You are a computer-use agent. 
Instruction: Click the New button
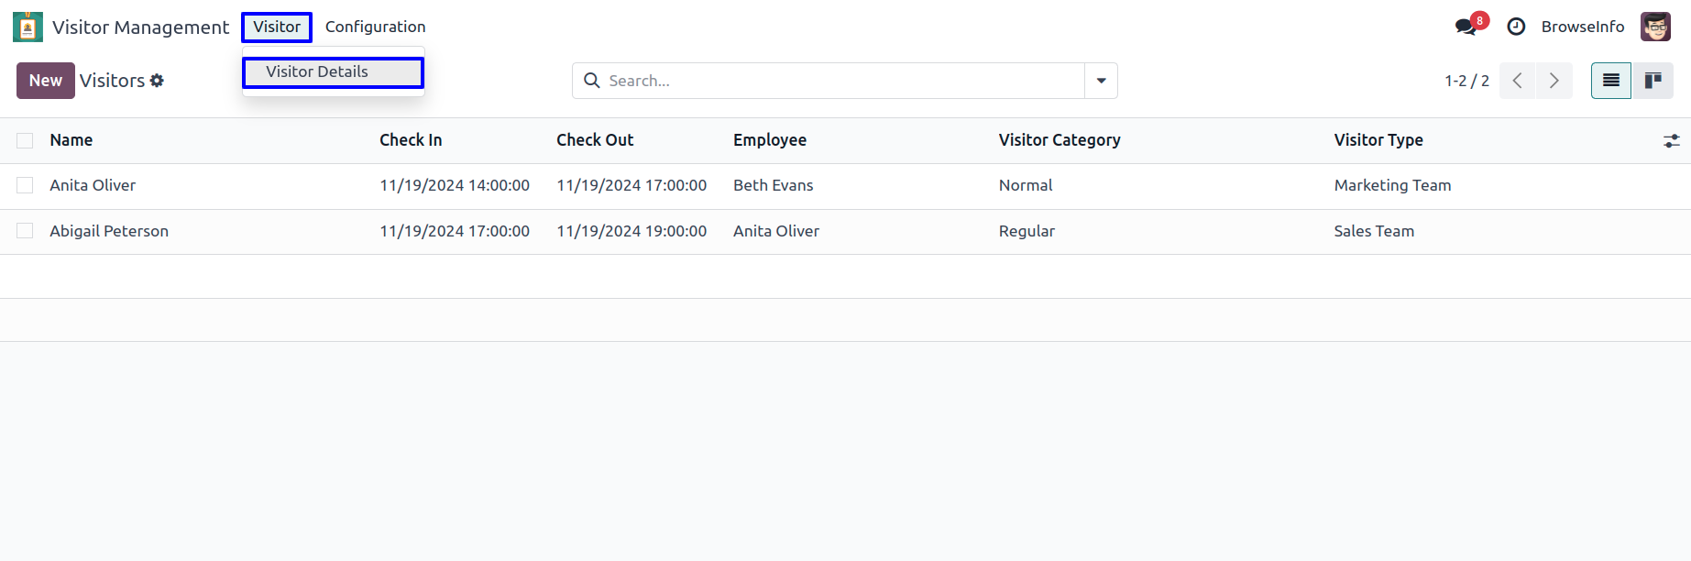(x=45, y=81)
